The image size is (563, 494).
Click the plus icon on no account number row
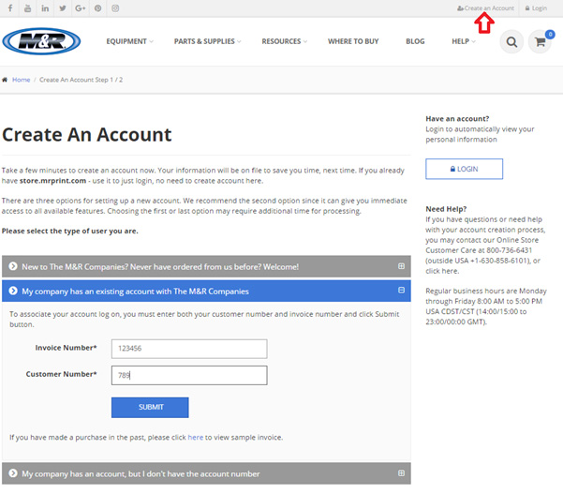click(402, 473)
